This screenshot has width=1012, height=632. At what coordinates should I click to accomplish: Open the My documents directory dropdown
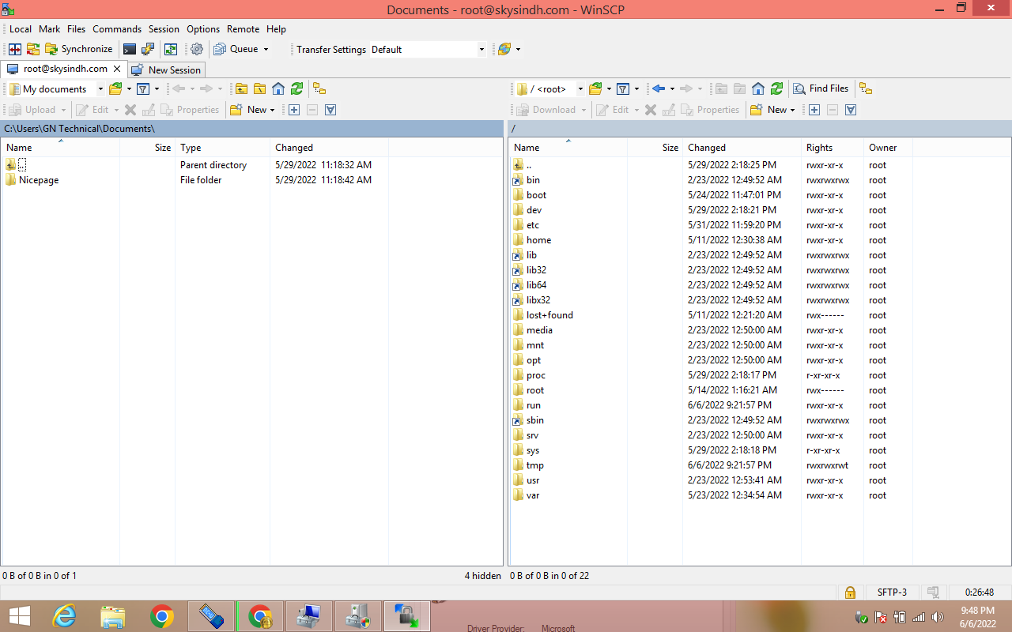[x=56, y=88]
